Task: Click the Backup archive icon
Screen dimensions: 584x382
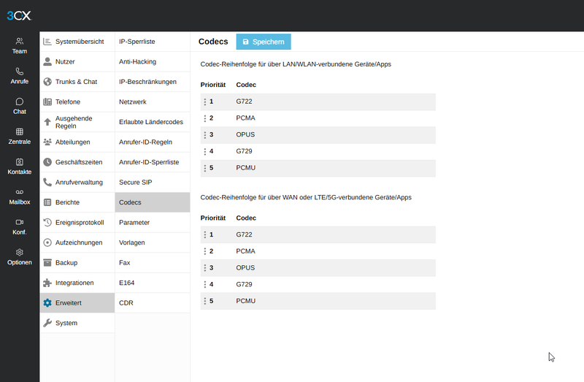Action: click(47, 263)
